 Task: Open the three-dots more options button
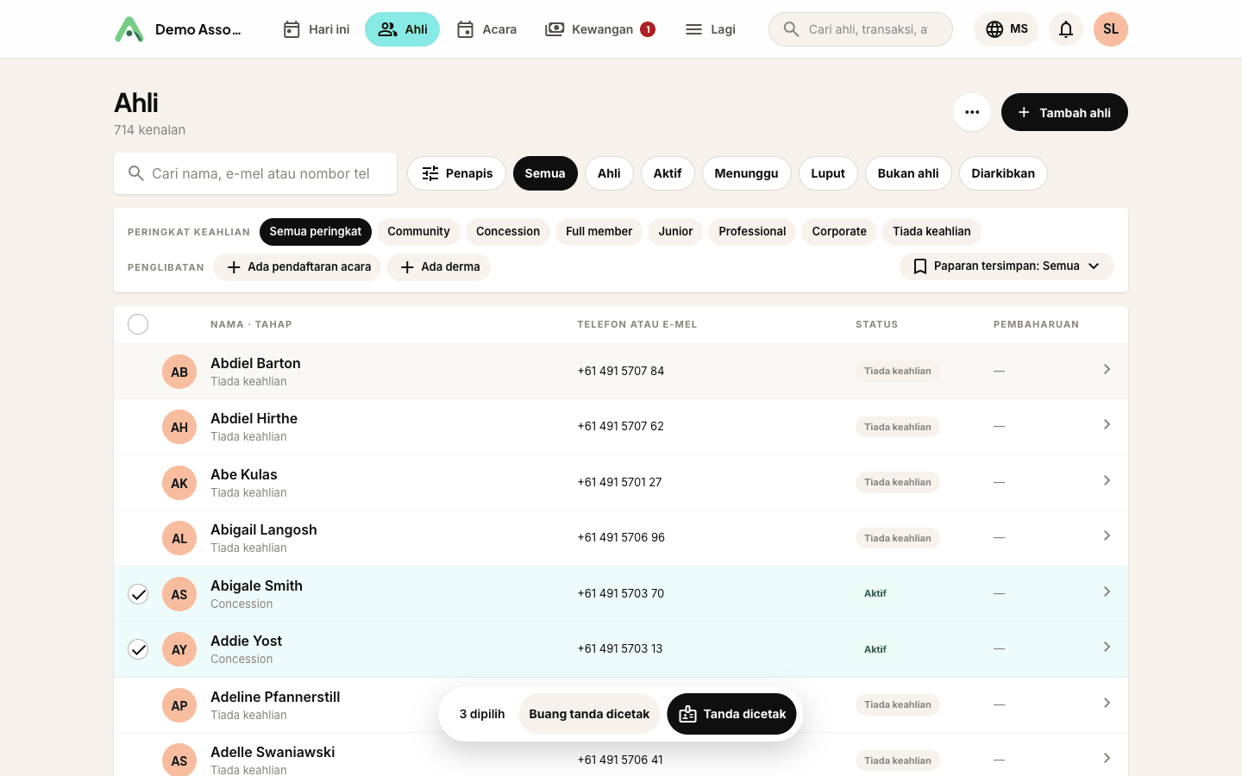click(x=972, y=112)
